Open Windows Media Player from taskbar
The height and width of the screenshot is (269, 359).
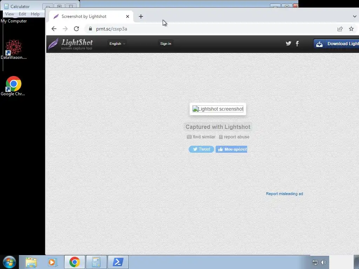pos(53,262)
